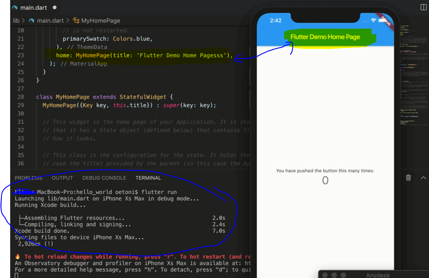Click the simulator Wi-Fi status icon
429x278 pixels.
373,20
